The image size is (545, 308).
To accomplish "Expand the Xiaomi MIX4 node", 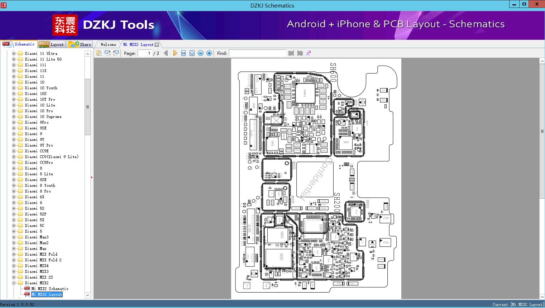I will pos(14,266).
